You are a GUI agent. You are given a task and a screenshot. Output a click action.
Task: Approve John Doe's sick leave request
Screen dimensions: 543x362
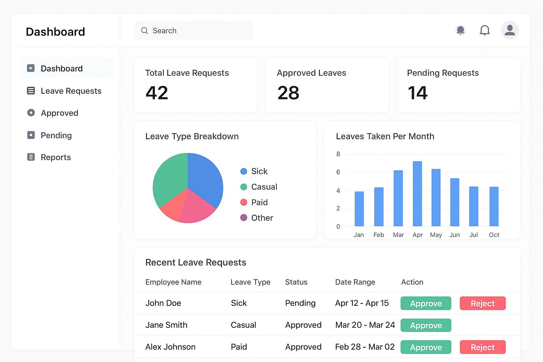(426, 303)
